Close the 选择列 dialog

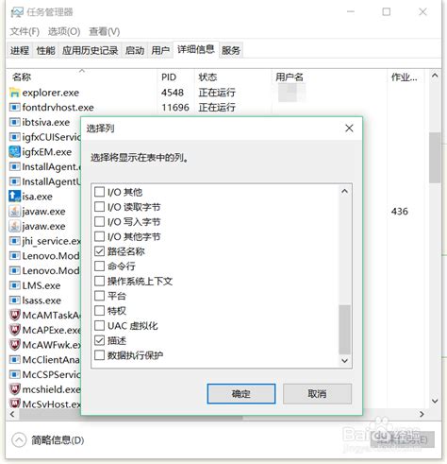point(349,129)
